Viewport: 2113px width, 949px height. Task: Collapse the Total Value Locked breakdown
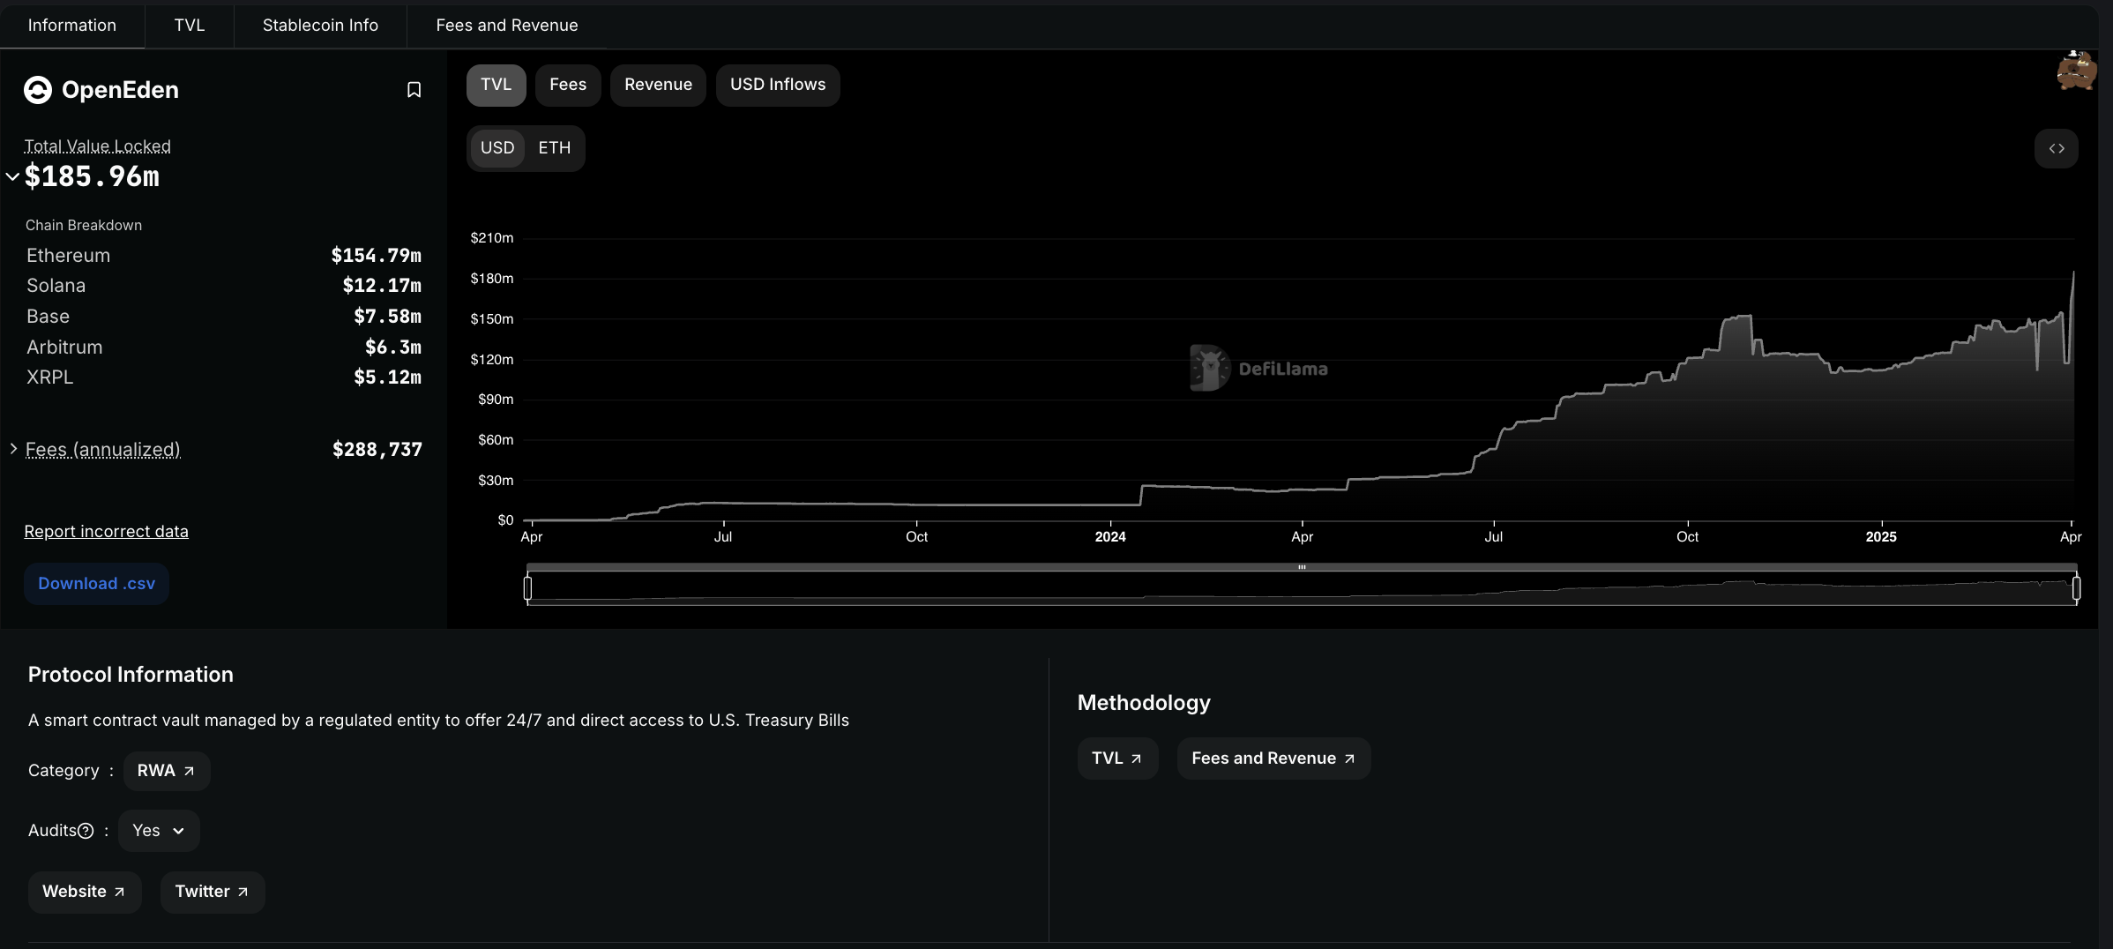coord(13,176)
